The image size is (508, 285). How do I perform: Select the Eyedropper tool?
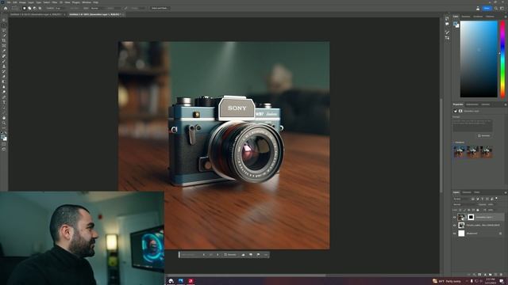pyautogui.click(x=4, y=51)
